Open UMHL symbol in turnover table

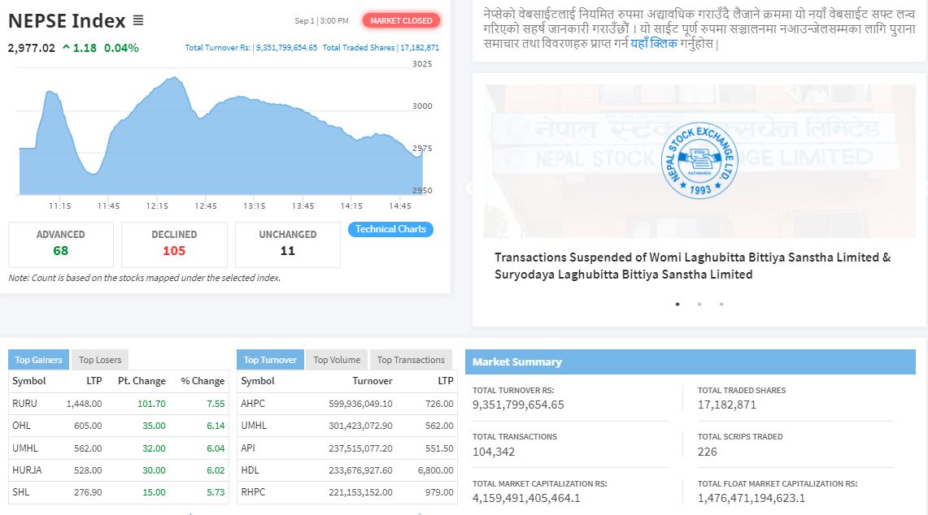tap(254, 425)
